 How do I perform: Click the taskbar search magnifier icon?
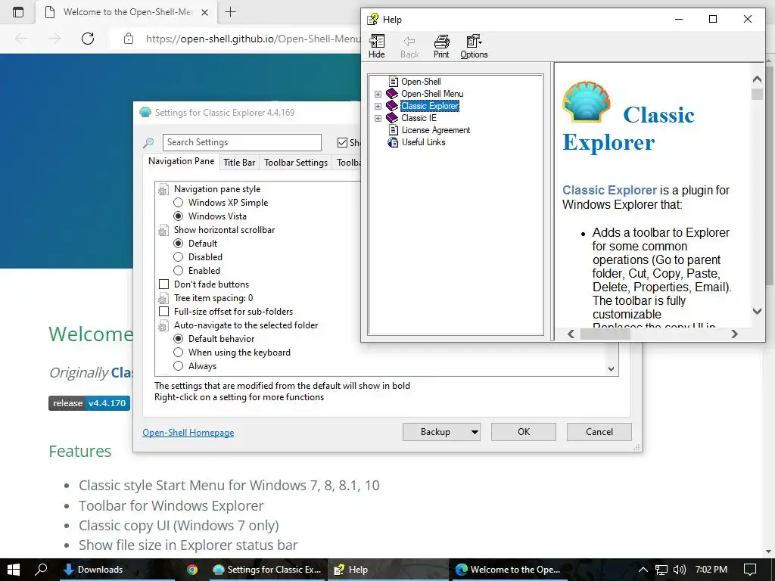[42, 569]
